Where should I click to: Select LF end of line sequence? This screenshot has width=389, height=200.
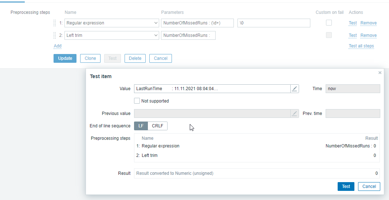pos(141,126)
